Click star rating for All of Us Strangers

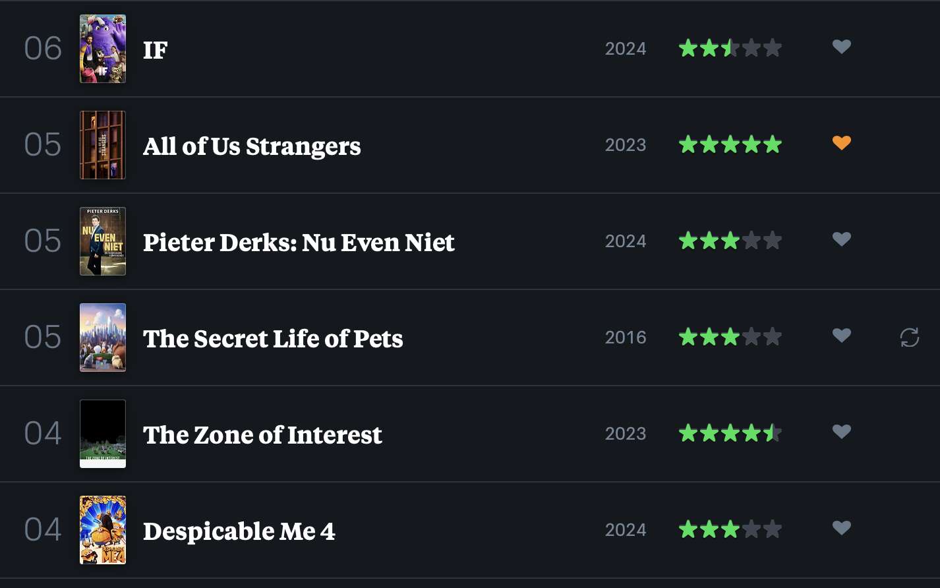tap(730, 144)
